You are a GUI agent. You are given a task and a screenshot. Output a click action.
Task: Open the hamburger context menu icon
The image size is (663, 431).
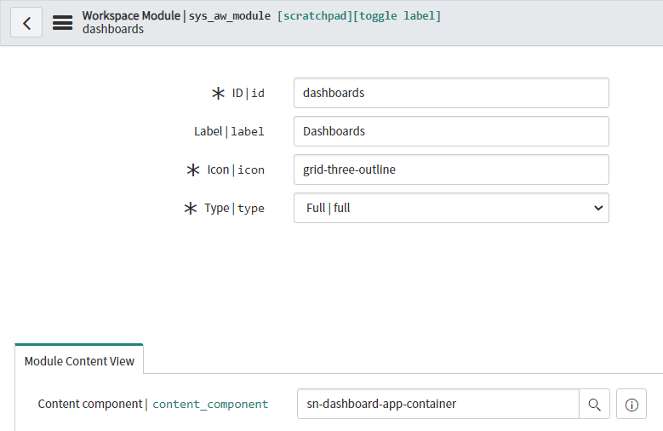[63, 22]
